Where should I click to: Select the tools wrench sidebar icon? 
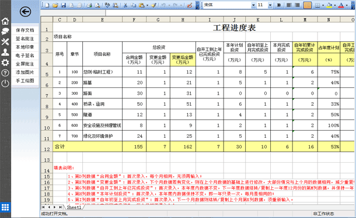pos(5,42)
